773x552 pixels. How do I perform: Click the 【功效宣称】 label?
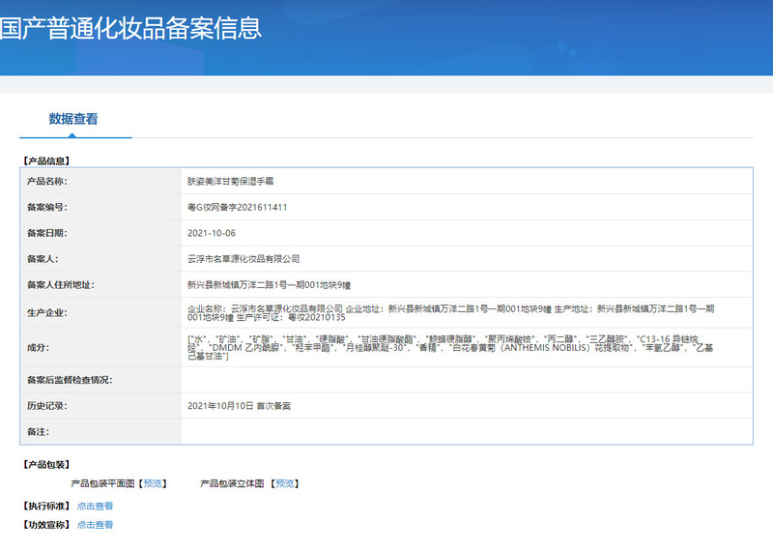46,525
